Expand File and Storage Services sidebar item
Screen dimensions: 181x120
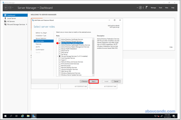[26, 24]
